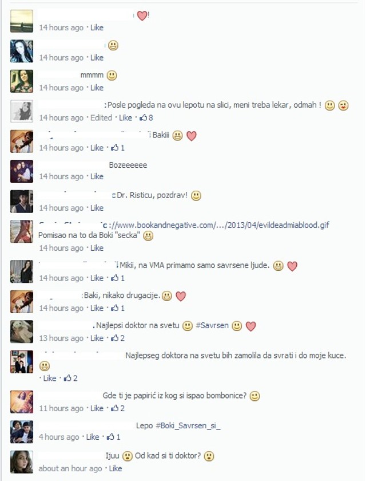Like the 'Od kad si ti doktor?' comment
Image resolution: width=366 pixels, height=481 pixels.
point(116,469)
